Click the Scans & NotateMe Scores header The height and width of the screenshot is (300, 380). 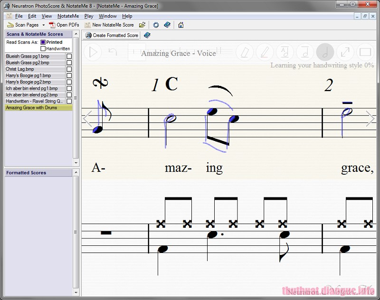click(x=38, y=34)
